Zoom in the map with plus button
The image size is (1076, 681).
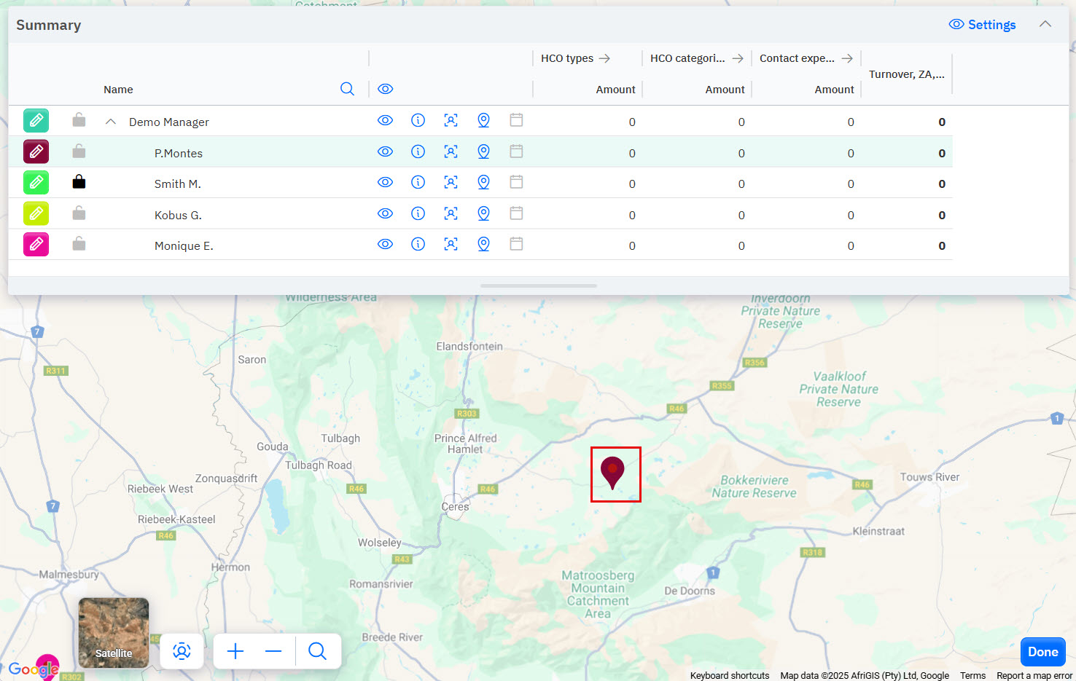pos(235,651)
